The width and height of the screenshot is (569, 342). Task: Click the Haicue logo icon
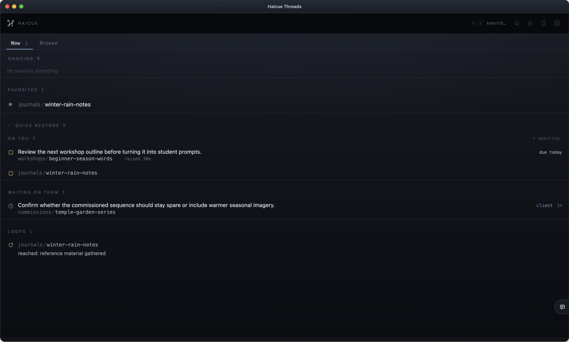[11, 23]
